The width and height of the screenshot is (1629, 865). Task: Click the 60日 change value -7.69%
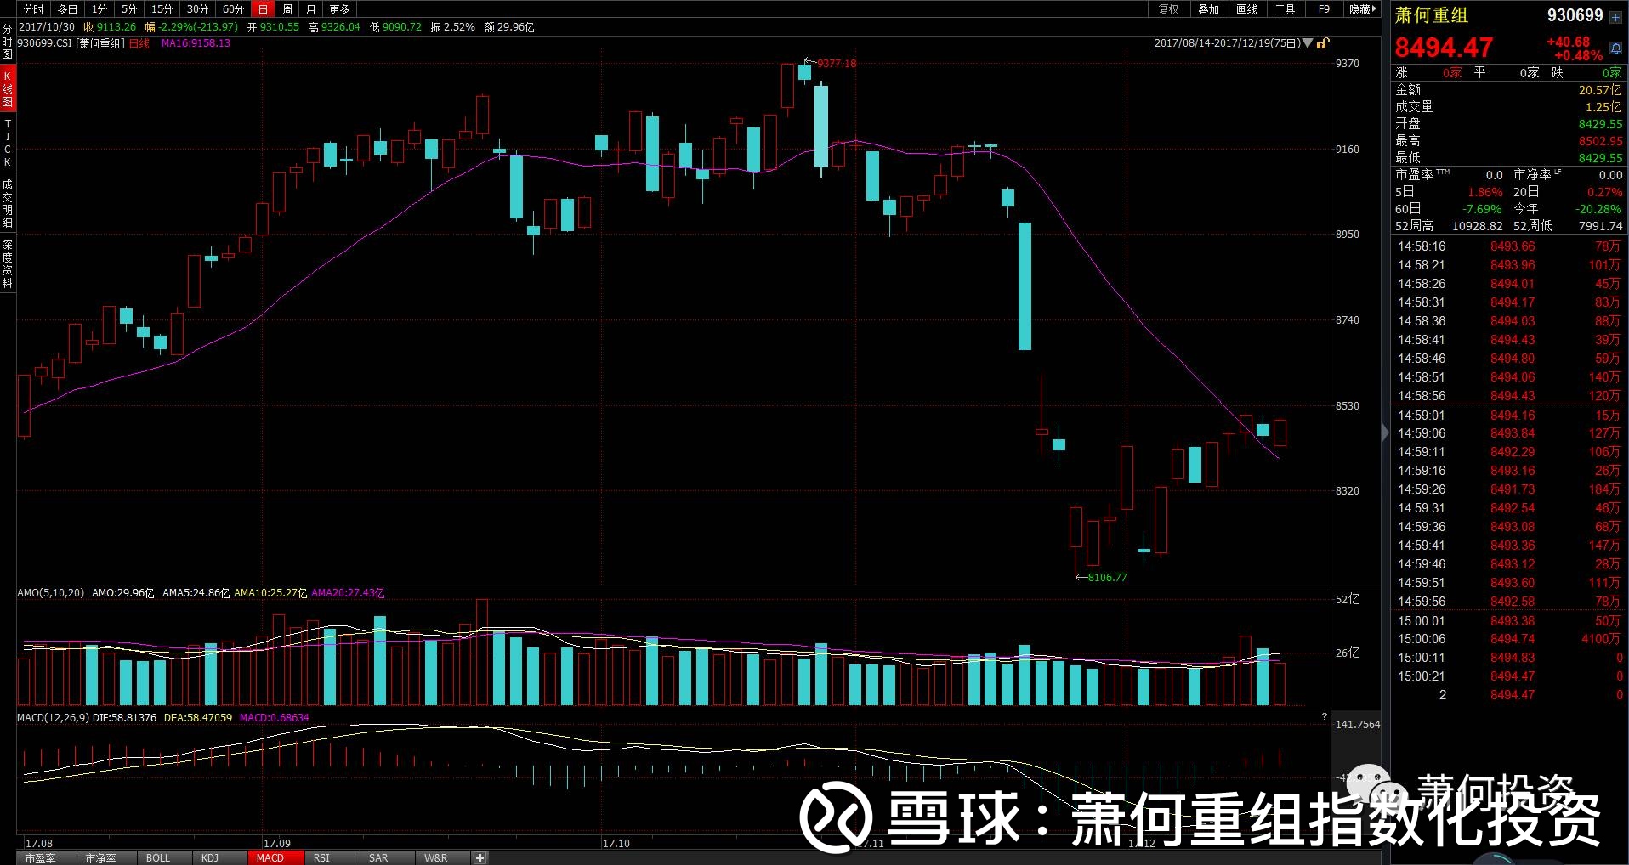1482,209
